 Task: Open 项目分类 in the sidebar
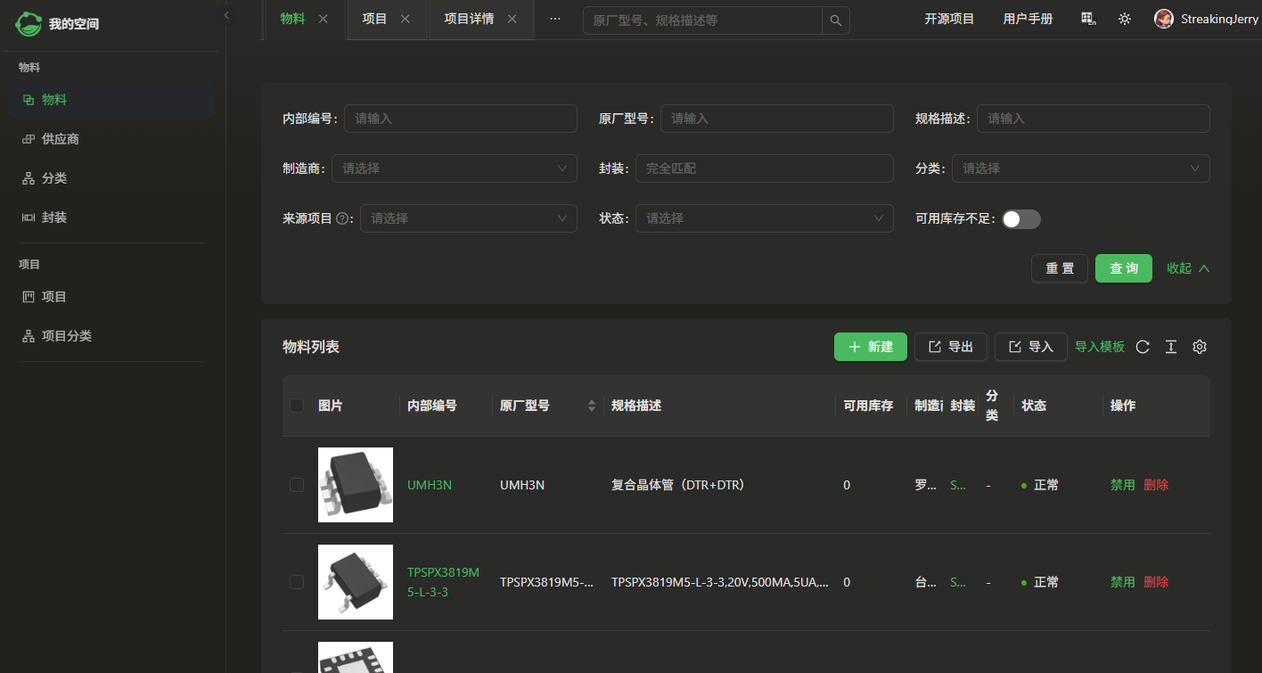112,336
